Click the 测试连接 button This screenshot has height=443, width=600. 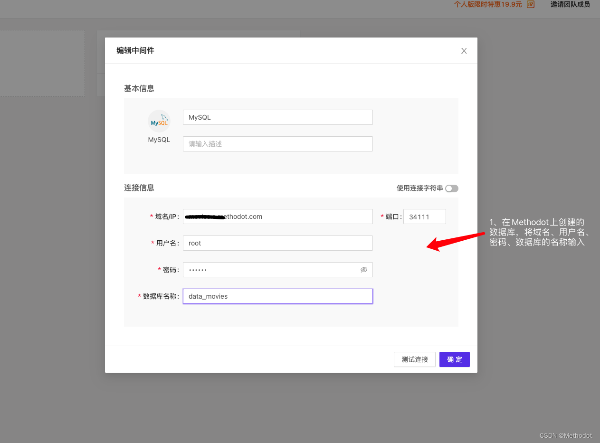click(x=415, y=359)
